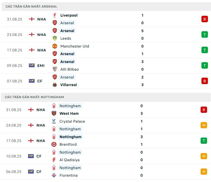Click the England flag on 23.08.25 row
211x182 pixels.
point(32,35)
